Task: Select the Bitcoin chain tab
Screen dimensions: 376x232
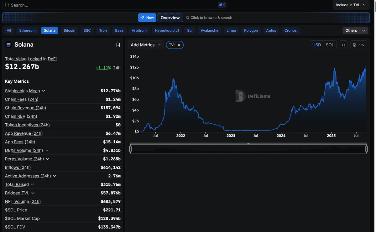Action: (x=69, y=30)
